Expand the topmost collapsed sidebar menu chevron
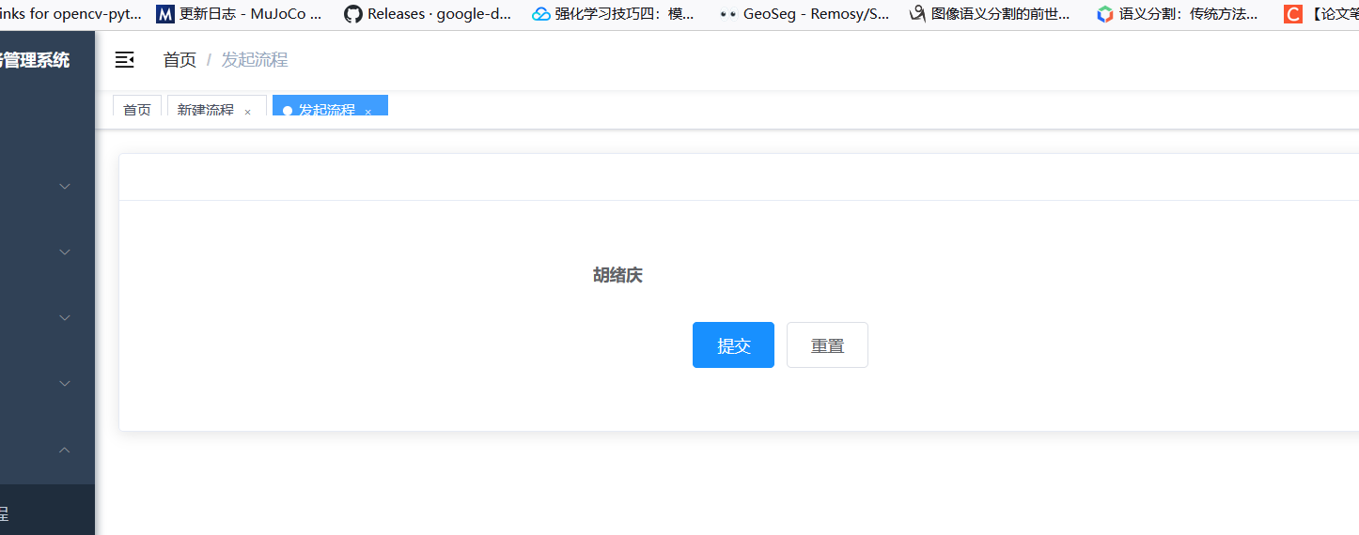The image size is (1359, 535). (x=65, y=186)
